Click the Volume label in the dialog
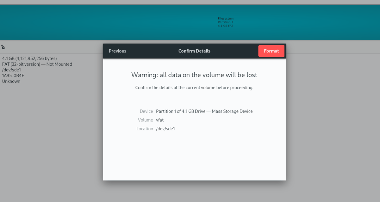The width and height of the screenshot is (380, 202). click(145, 120)
